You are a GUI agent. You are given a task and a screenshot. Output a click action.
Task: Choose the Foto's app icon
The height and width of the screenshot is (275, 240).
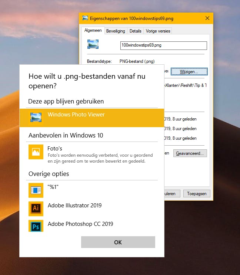(36, 152)
